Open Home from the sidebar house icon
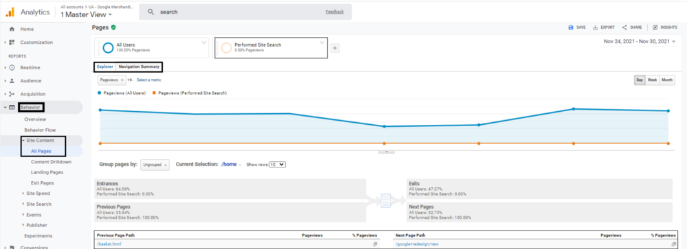Screen dimensions: 687x249 click(12, 29)
